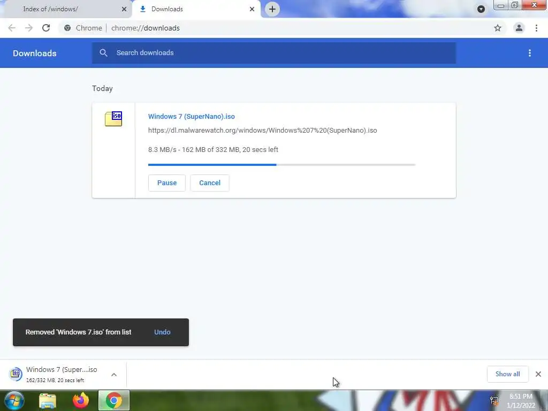548x411 pixels.
Task: Close the Index of /windows/ tab
Action: pos(124,9)
